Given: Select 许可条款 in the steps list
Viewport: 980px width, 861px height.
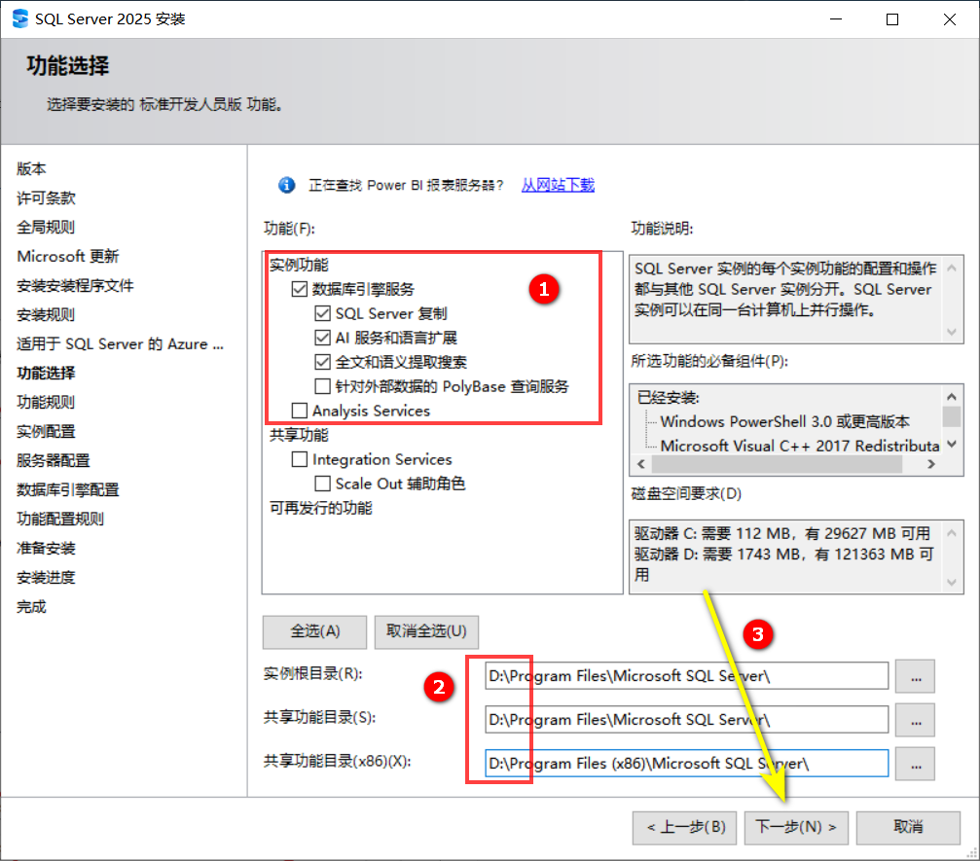Looking at the screenshot, I should (46, 198).
